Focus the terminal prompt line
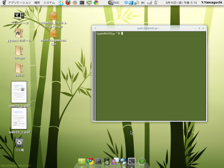This screenshot has width=224, height=168. 110,34
